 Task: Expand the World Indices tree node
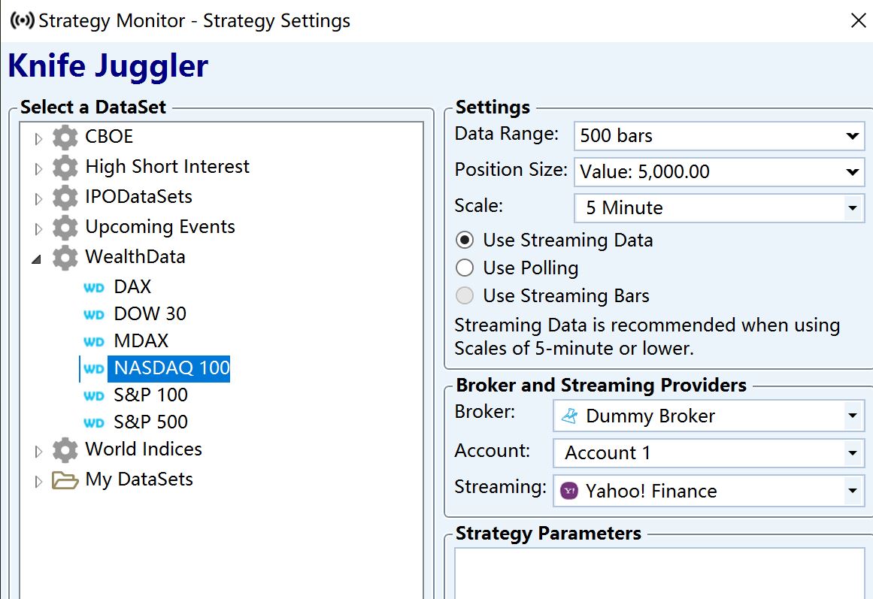tap(38, 452)
